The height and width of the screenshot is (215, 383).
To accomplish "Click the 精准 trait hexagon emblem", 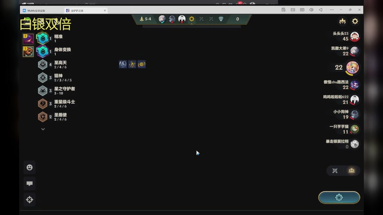I will [x=43, y=38].
